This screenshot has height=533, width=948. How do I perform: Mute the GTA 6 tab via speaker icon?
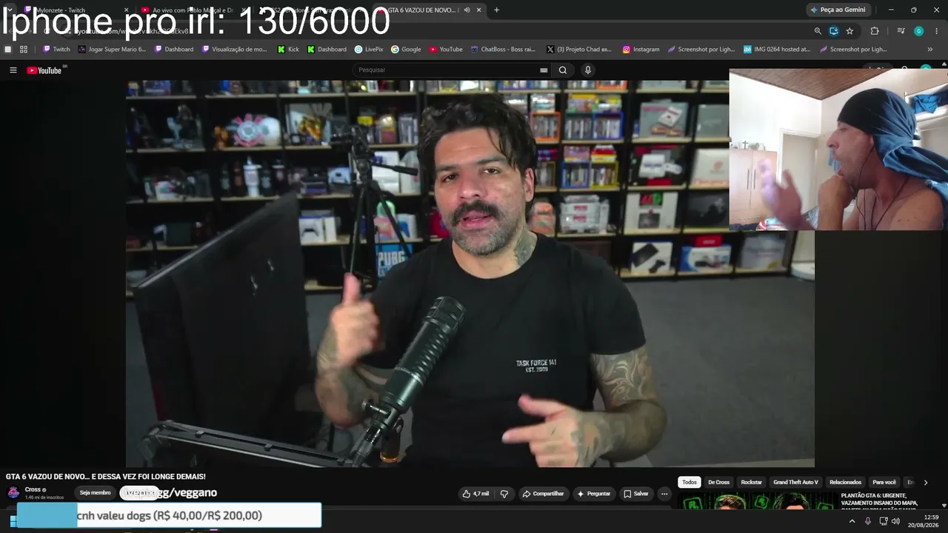click(467, 10)
